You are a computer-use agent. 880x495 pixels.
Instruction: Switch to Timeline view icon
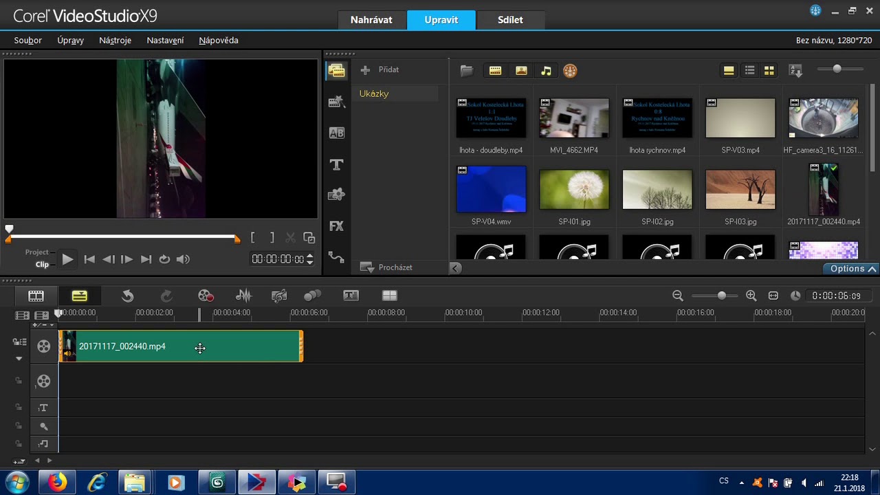[x=79, y=296]
